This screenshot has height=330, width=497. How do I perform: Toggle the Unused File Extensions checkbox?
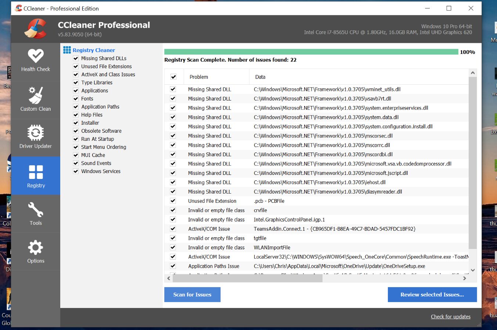coord(76,66)
